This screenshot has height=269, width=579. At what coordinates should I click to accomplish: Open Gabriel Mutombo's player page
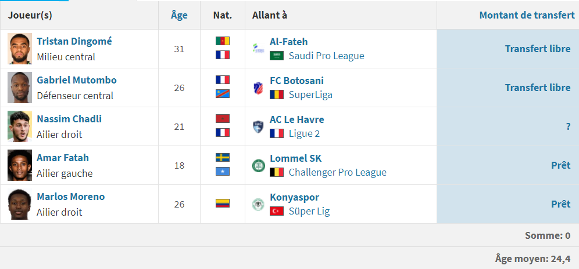(x=77, y=80)
